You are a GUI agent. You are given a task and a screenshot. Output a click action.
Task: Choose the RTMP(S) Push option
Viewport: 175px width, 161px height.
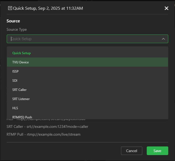coord(22,117)
